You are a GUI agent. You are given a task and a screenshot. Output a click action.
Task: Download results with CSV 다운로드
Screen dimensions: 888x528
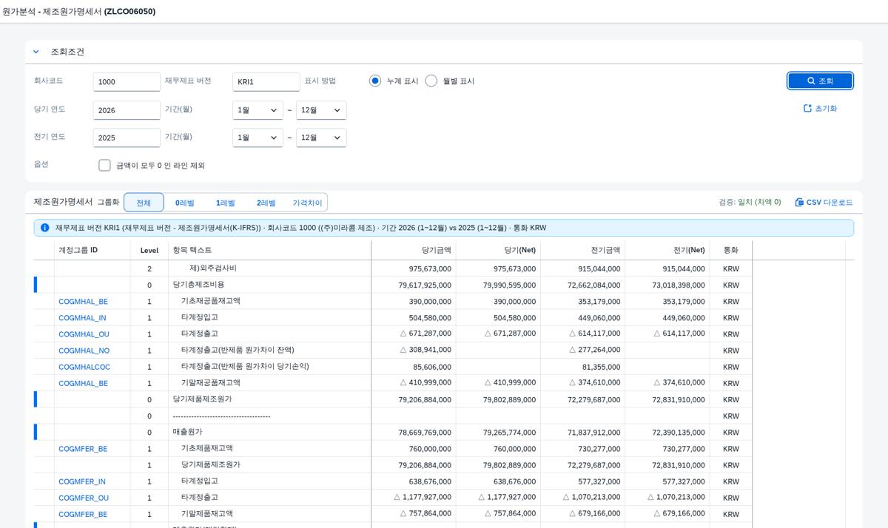(x=824, y=202)
